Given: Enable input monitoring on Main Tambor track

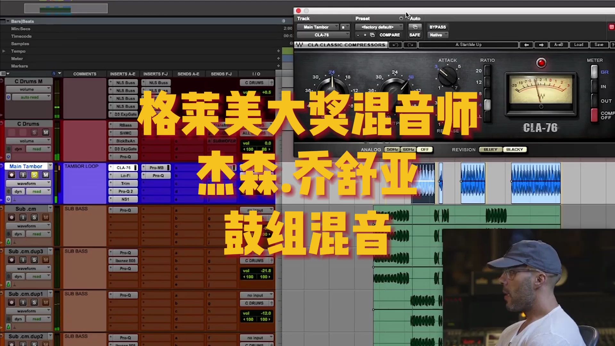Looking at the screenshot, I should [23, 175].
